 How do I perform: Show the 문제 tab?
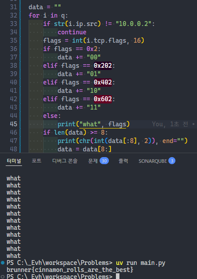(x=93, y=161)
